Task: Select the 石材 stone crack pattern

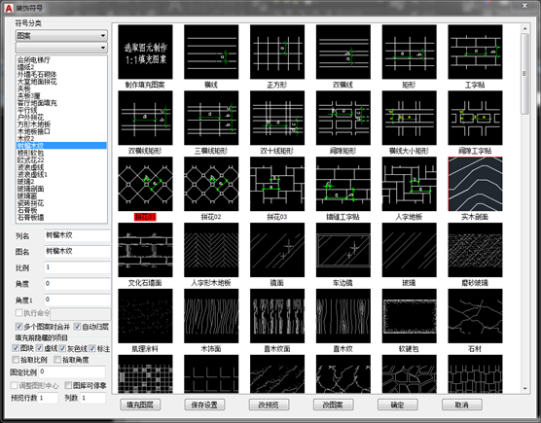Action: point(475,316)
